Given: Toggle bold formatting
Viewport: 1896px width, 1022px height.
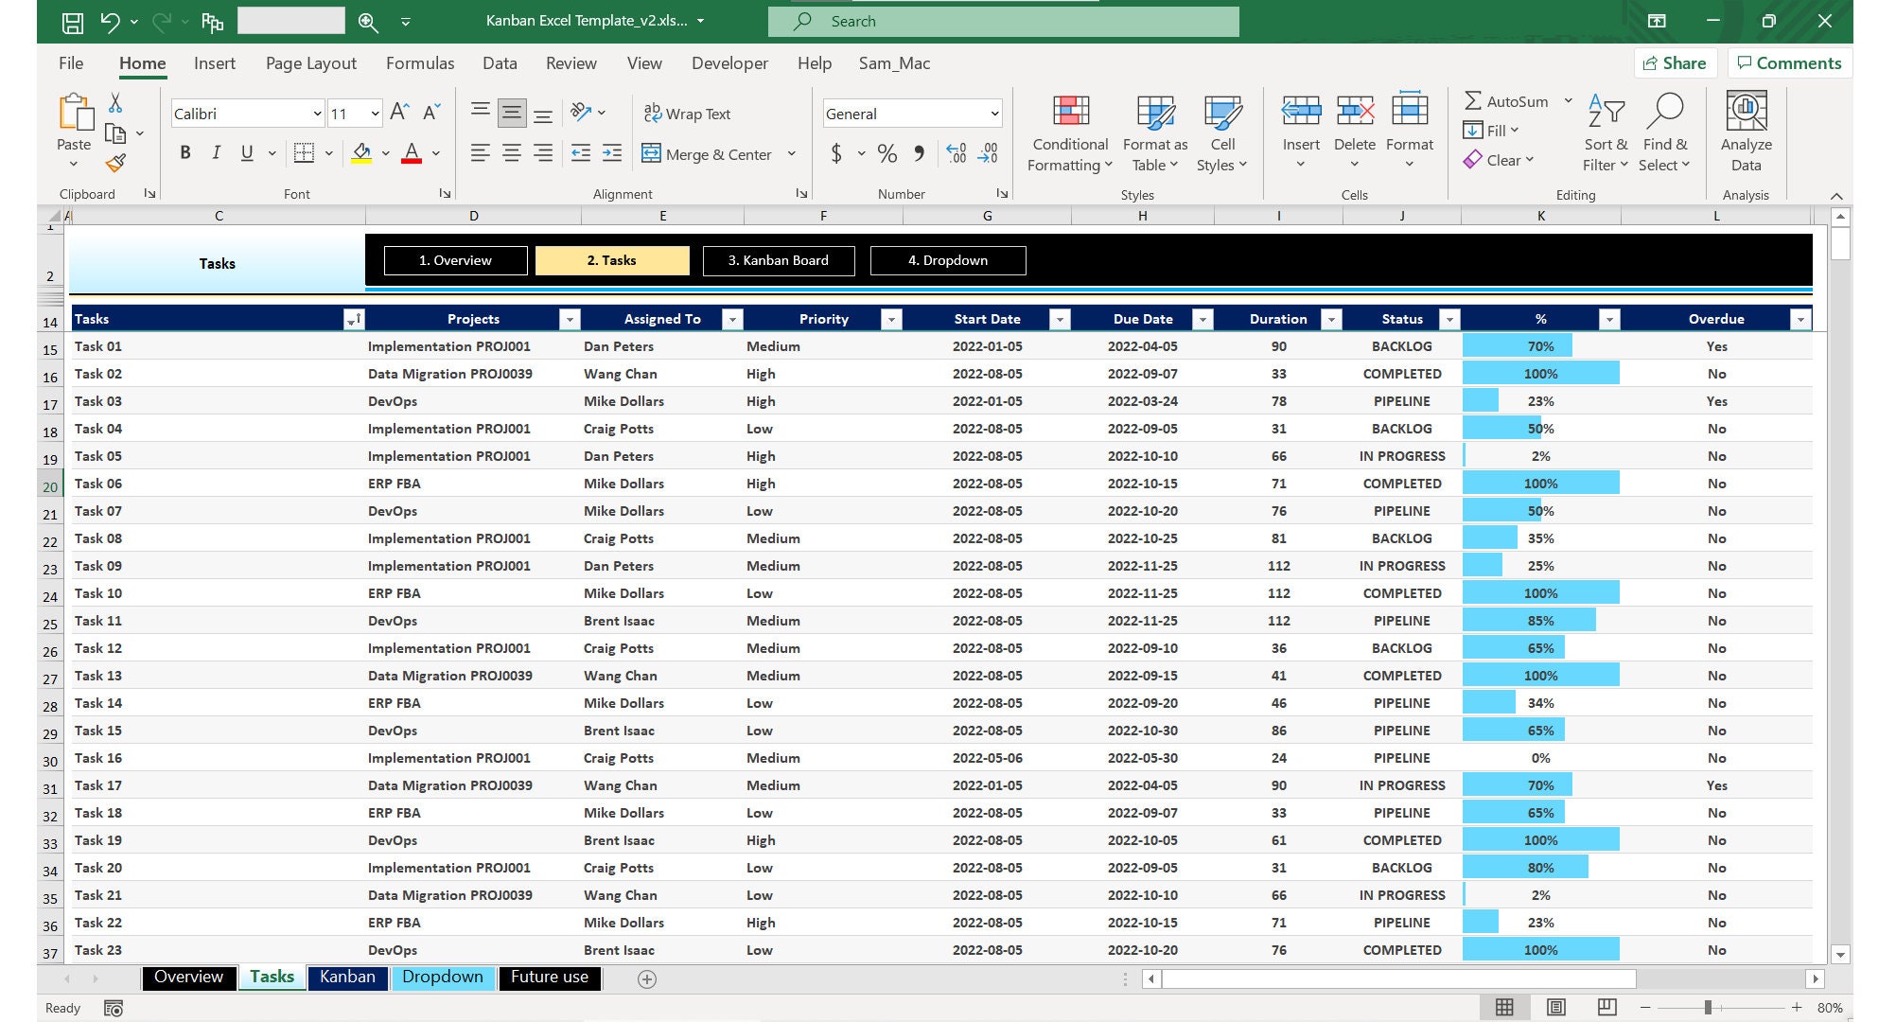Looking at the screenshot, I should [185, 151].
